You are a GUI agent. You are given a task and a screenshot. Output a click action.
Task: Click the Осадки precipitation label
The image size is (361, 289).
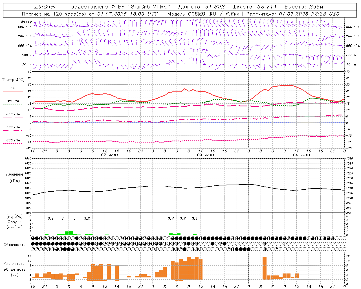point(14,222)
